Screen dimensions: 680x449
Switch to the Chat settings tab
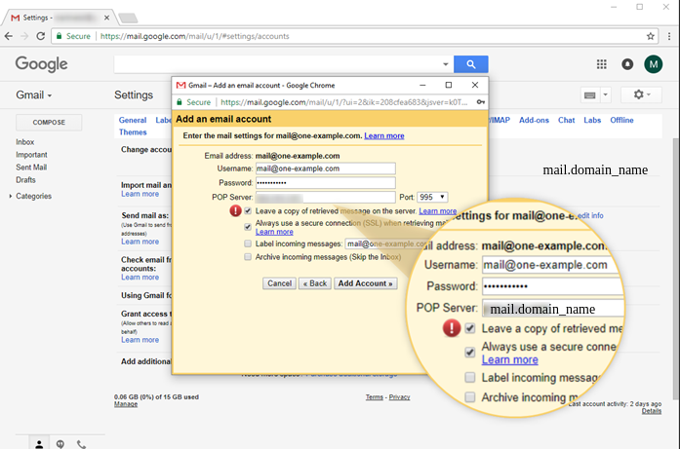[x=566, y=121]
